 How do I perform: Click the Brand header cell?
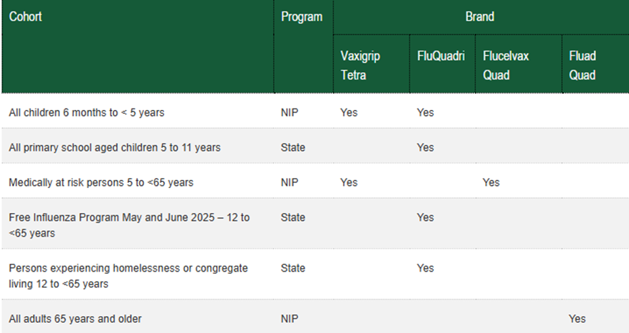point(480,17)
